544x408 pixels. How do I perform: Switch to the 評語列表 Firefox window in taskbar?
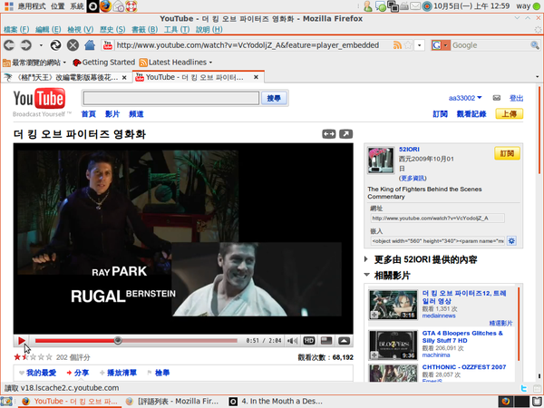click(x=173, y=402)
